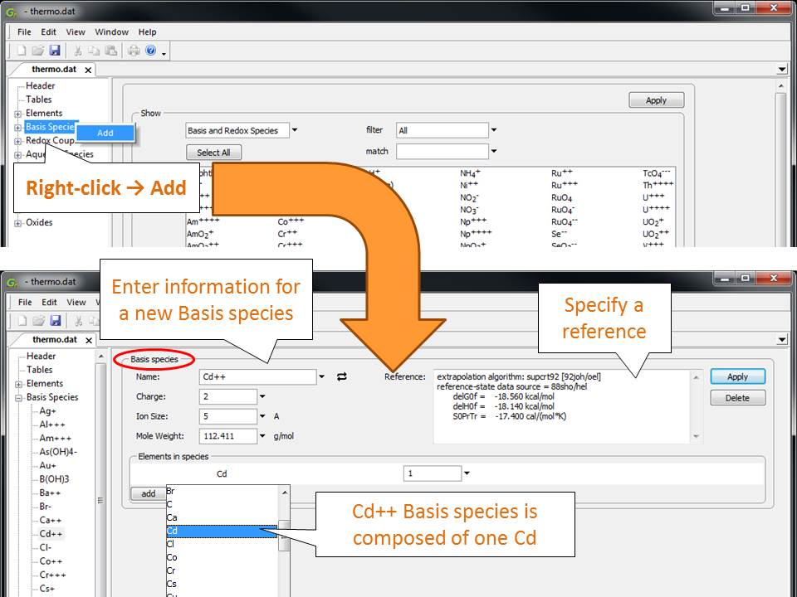Choose Add from the Basis Species context menu
The width and height of the screenshot is (797, 597).
pyautogui.click(x=105, y=133)
